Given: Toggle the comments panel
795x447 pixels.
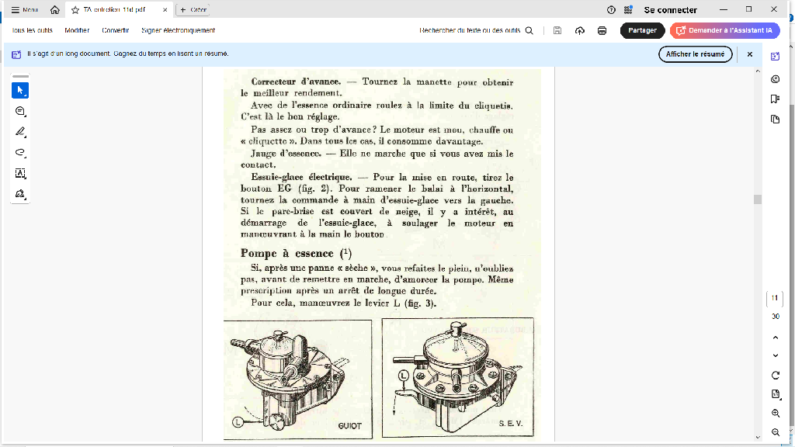Looking at the screenshot, I should 775,80.
